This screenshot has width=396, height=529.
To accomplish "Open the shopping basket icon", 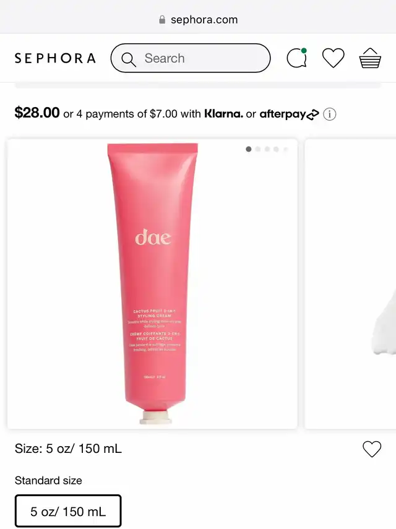I will tap(370, 58).
